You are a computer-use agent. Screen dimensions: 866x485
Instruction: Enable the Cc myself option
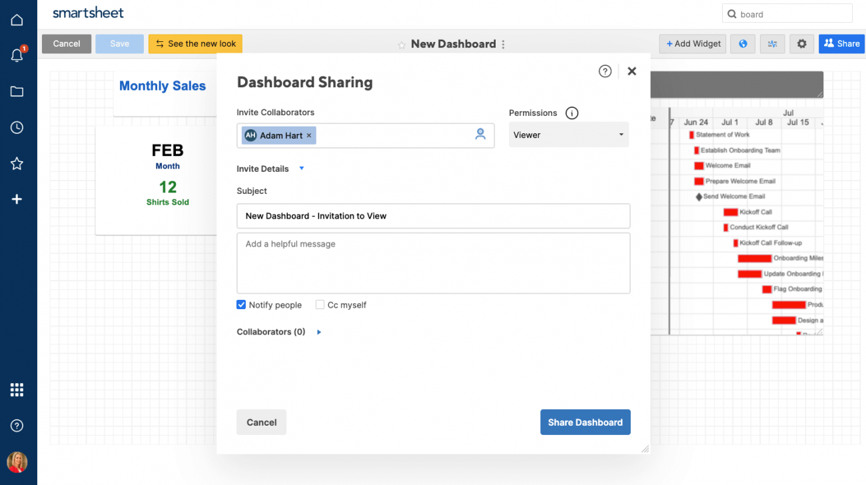coord(318,304)
